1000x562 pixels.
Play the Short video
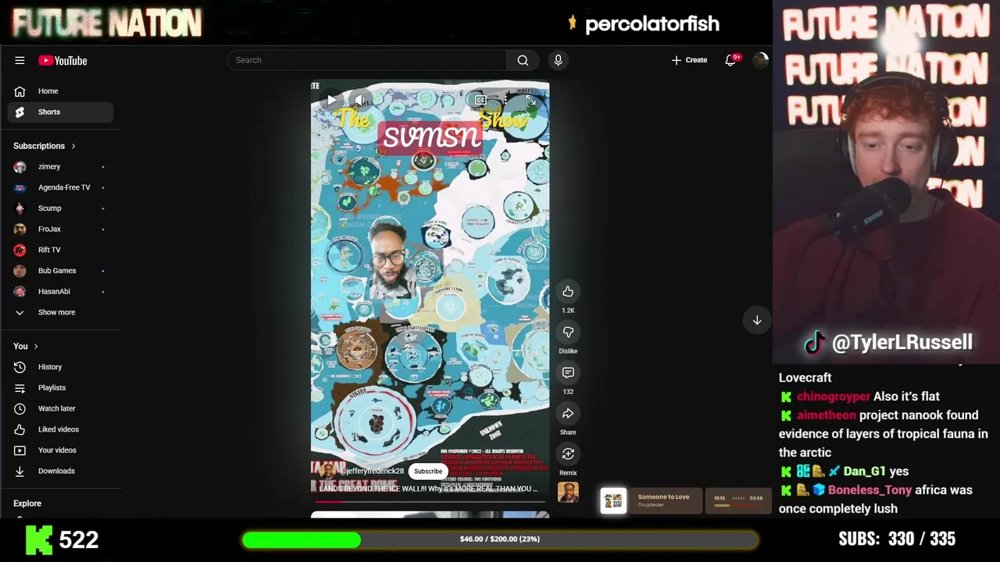pos(331,100)
